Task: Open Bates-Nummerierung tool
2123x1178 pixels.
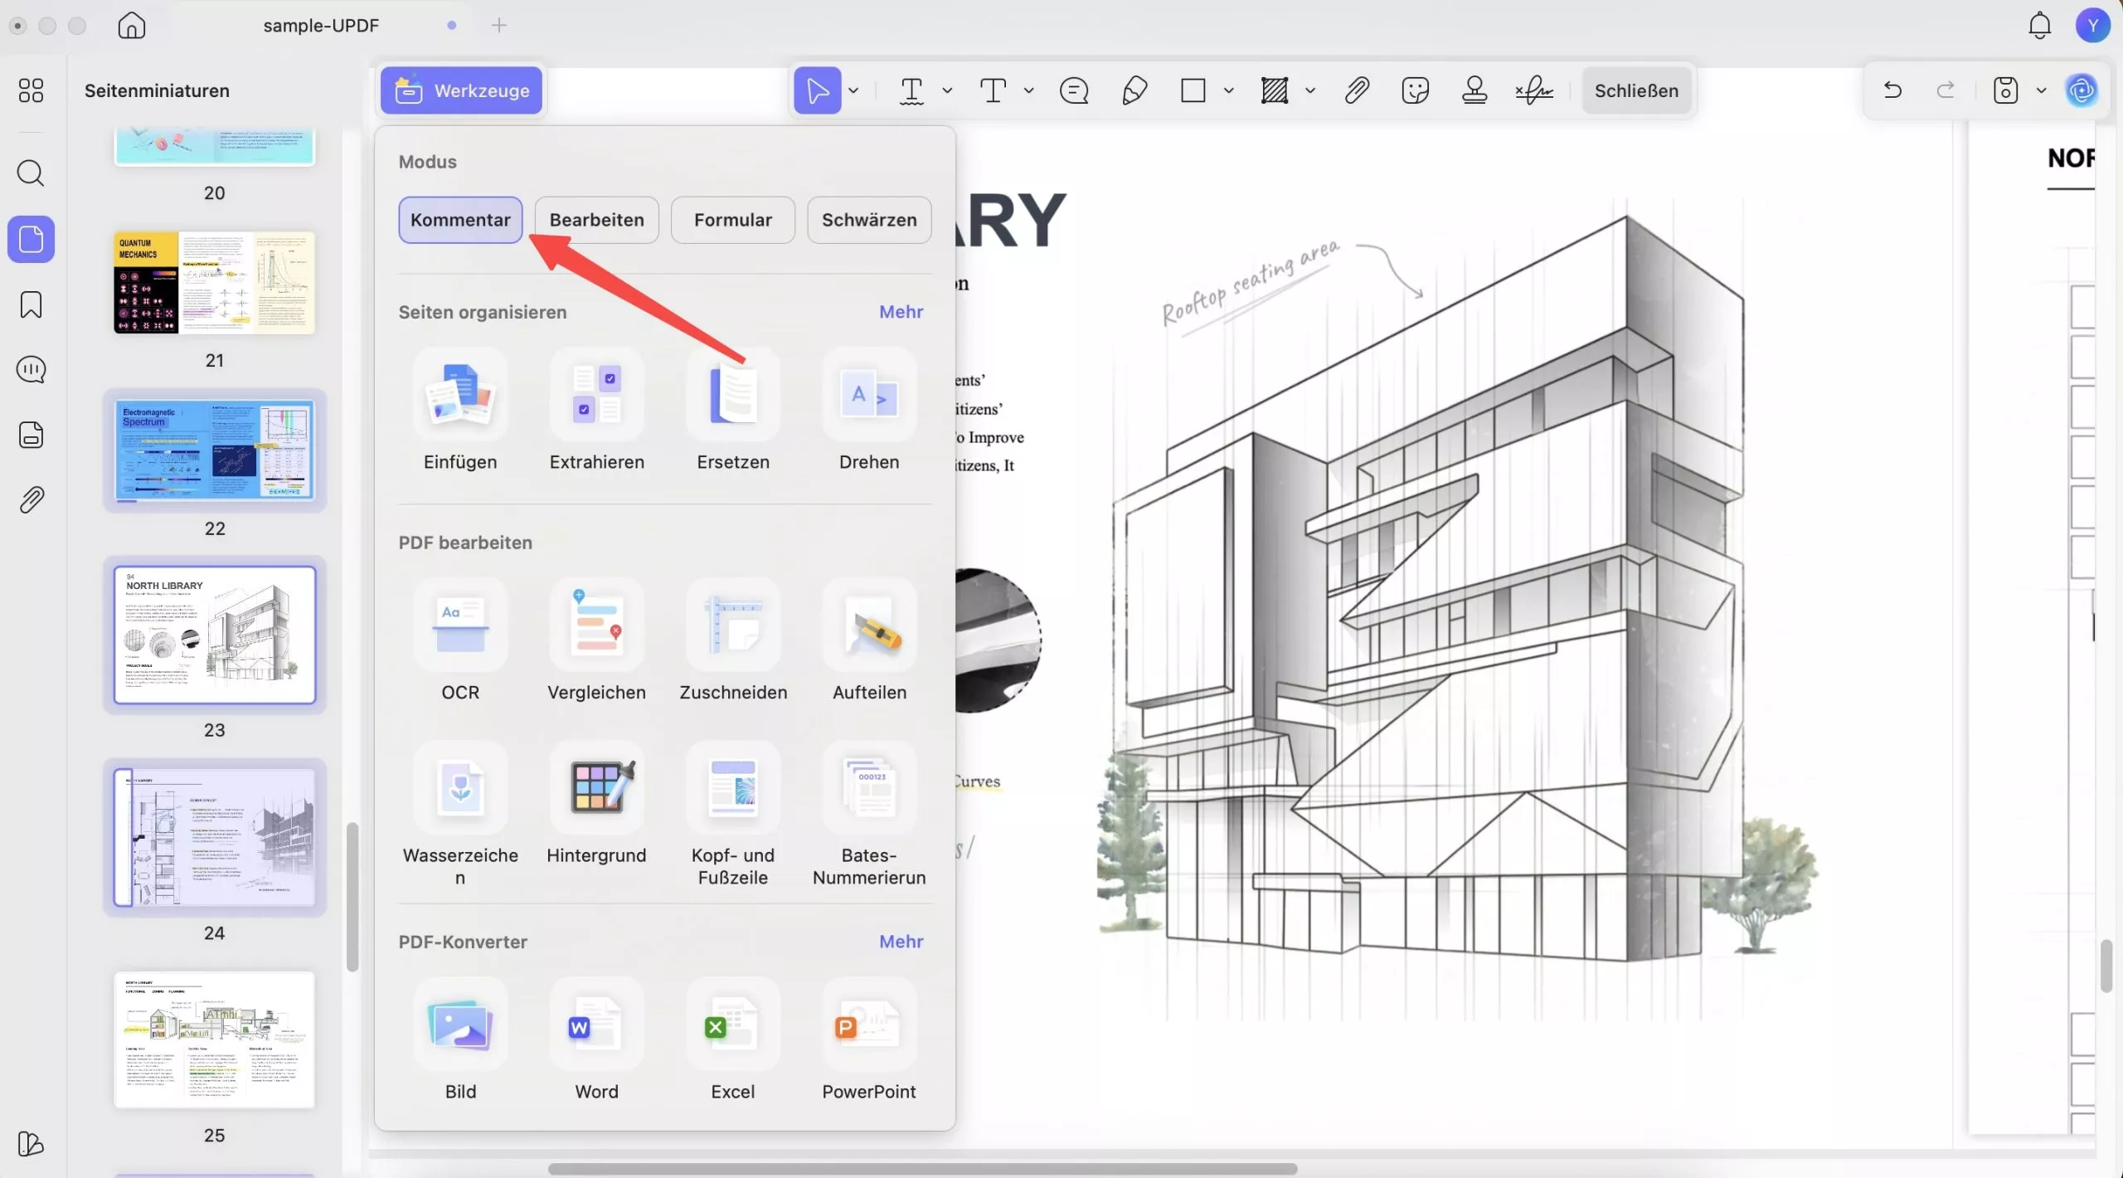Action: click(869, 787)
